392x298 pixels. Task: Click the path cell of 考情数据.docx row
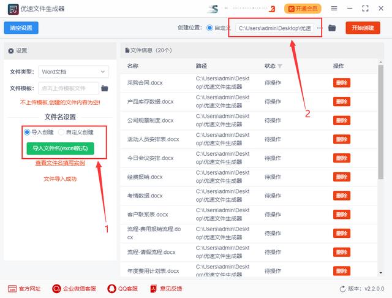(222, 196)
